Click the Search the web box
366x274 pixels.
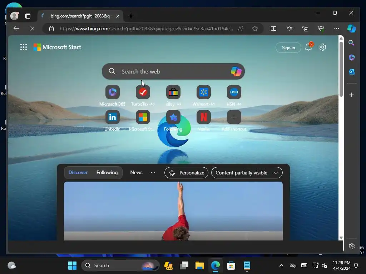(x=173, y=71)
